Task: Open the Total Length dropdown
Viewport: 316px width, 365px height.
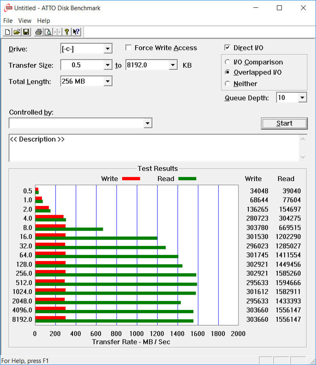Action: (x=108, y=81)
